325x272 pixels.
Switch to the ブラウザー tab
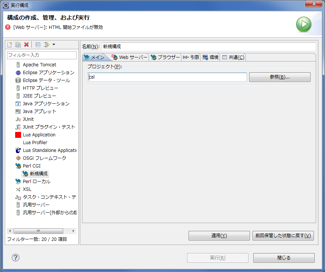coord(165,57)
